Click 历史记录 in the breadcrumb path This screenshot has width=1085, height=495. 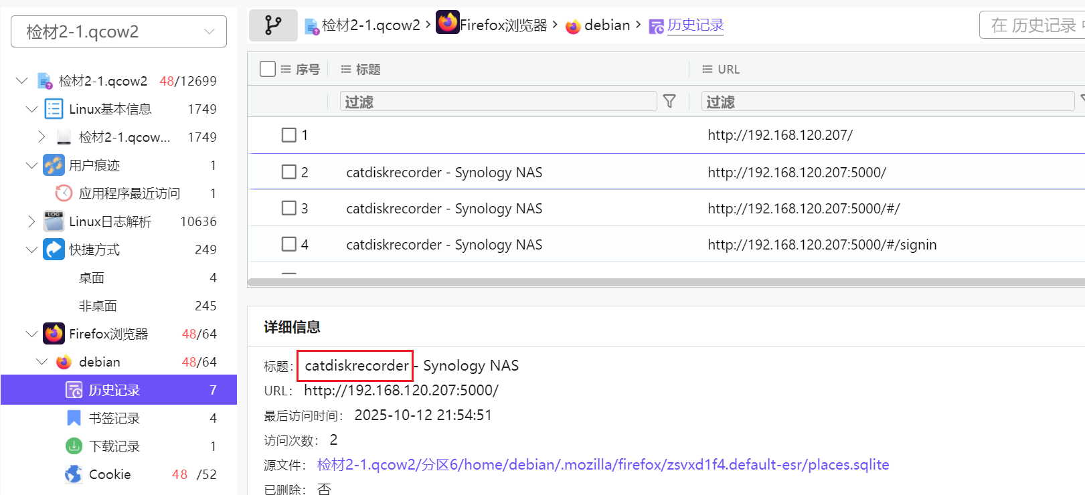[695, 25]
